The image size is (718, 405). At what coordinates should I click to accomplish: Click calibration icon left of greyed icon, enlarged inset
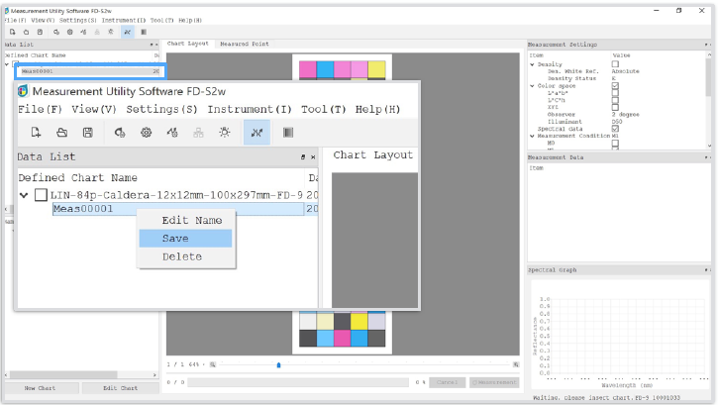[172, 133]
